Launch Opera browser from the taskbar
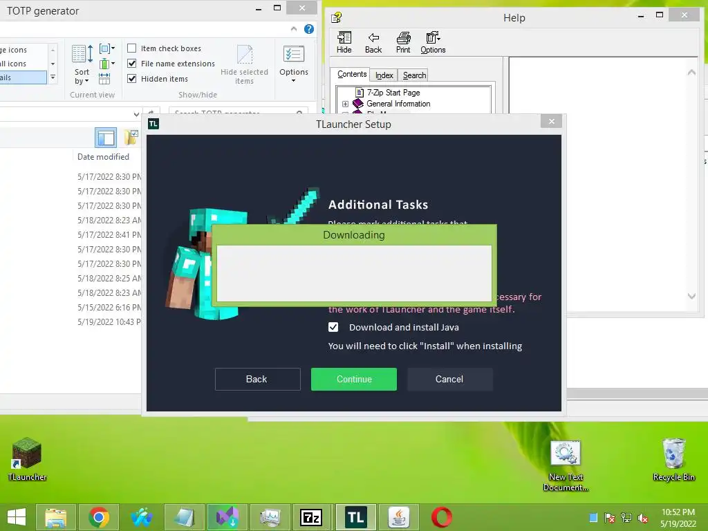 (x=441, y=517)
